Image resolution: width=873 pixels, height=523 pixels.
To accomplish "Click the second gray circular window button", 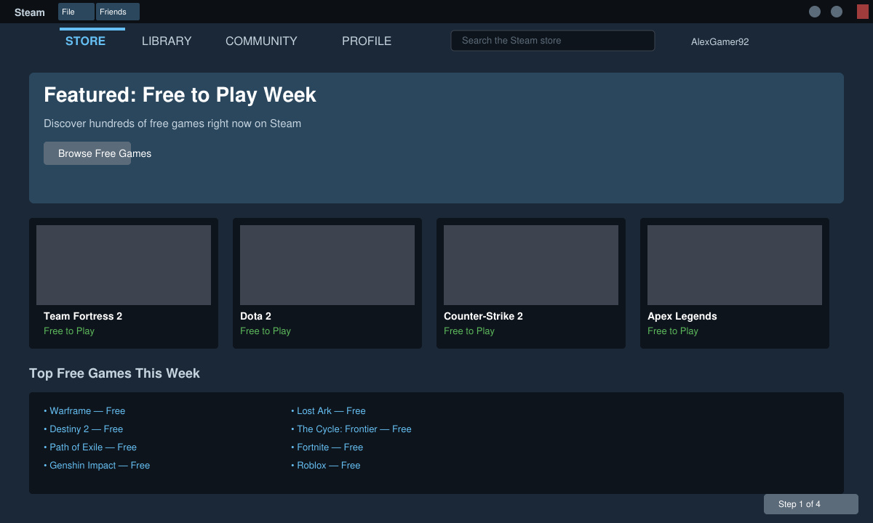I will click(x=837, y=12).
